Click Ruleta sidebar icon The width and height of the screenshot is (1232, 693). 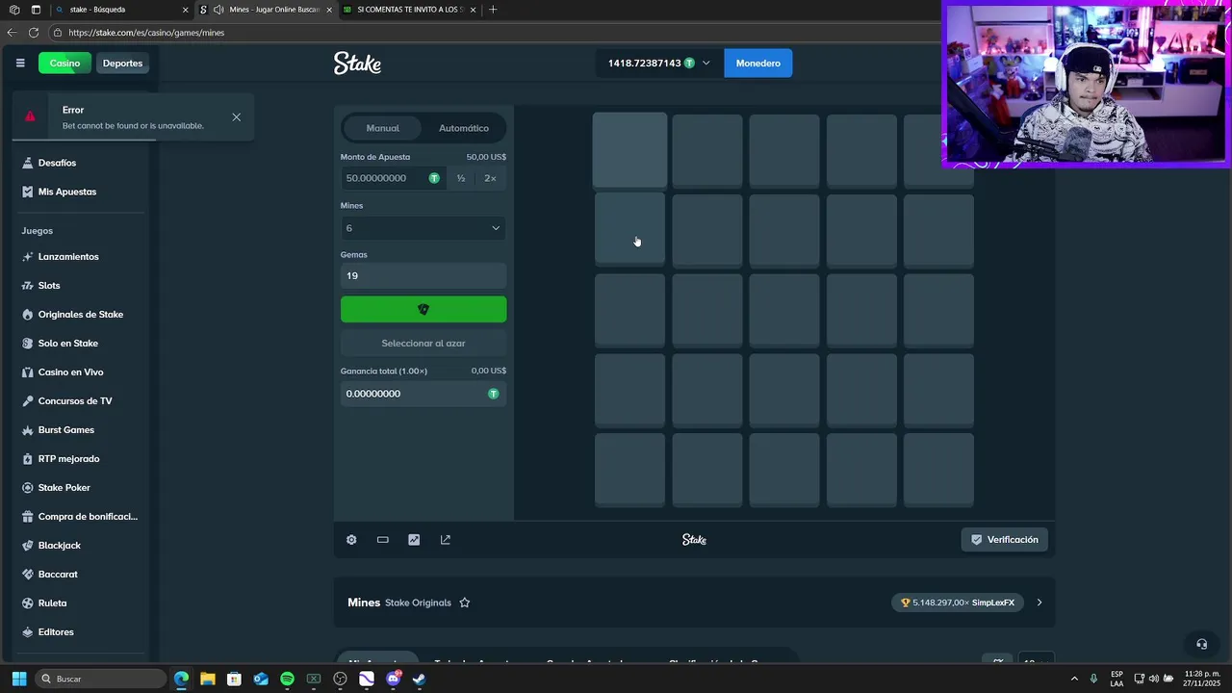(x=28, y=603)
